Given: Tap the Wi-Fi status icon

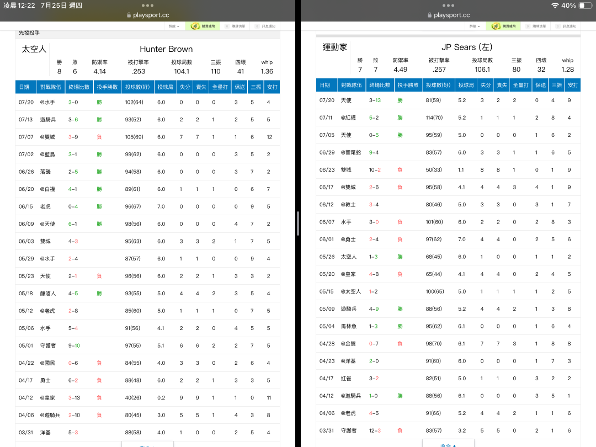Looking at the screenshot, I should pos(555,6).
